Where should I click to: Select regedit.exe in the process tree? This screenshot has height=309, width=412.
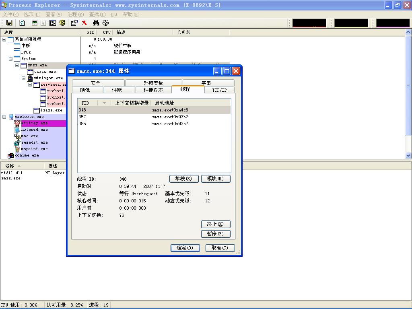34,142
